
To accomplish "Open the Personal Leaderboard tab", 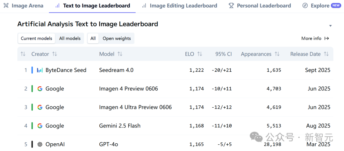I will tap(260, 6).
